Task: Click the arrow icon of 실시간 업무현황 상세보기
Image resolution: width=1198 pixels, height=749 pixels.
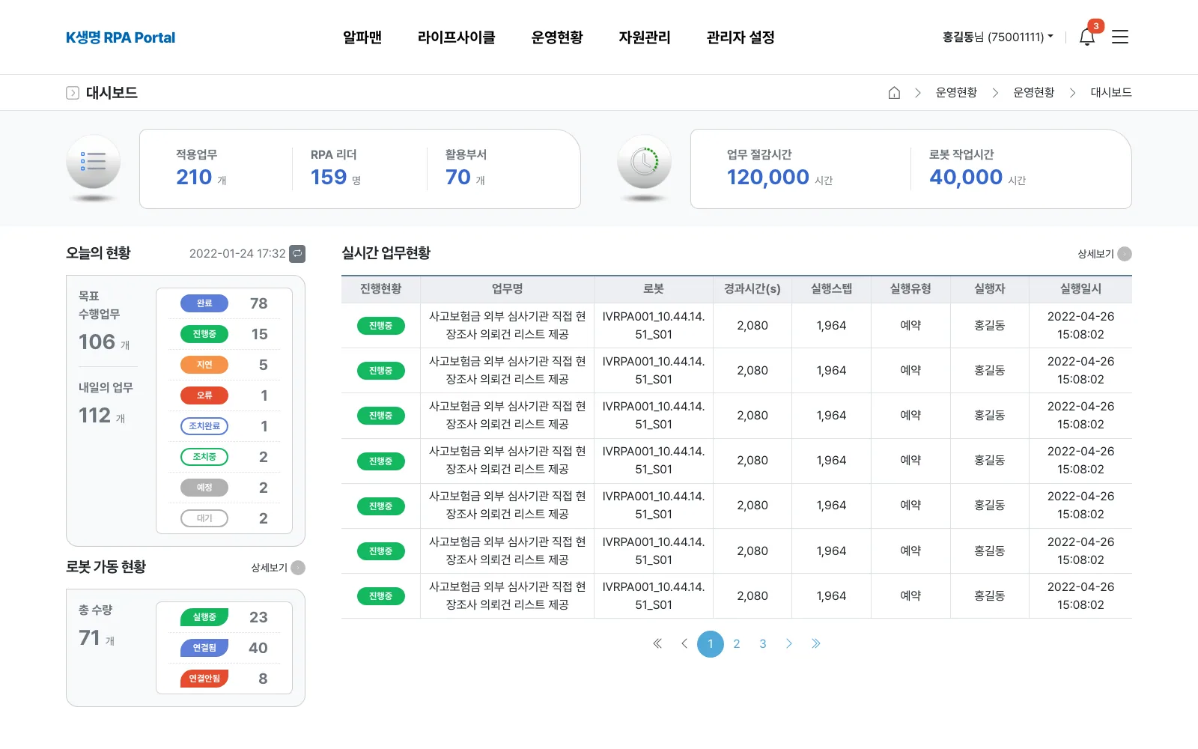Action: [x=1125, y=254]
